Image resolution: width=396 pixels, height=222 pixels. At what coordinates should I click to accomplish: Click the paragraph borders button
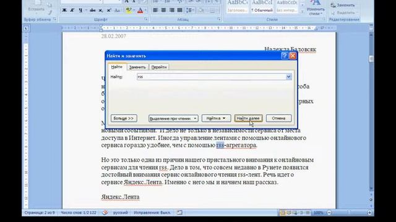213,10
